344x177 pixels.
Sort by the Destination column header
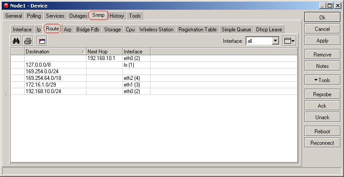(55, 52)
